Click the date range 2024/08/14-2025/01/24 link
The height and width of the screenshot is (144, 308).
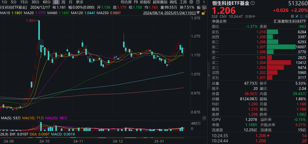click(170, 13)
